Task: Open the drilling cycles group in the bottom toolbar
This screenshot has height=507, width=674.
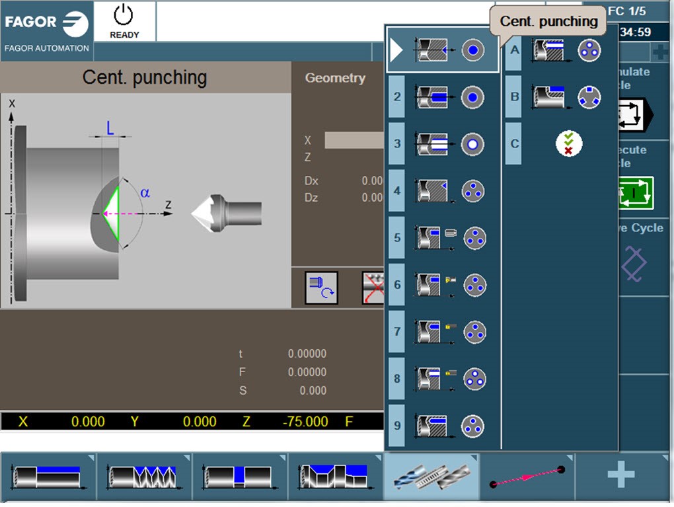Action: [430, 477]
